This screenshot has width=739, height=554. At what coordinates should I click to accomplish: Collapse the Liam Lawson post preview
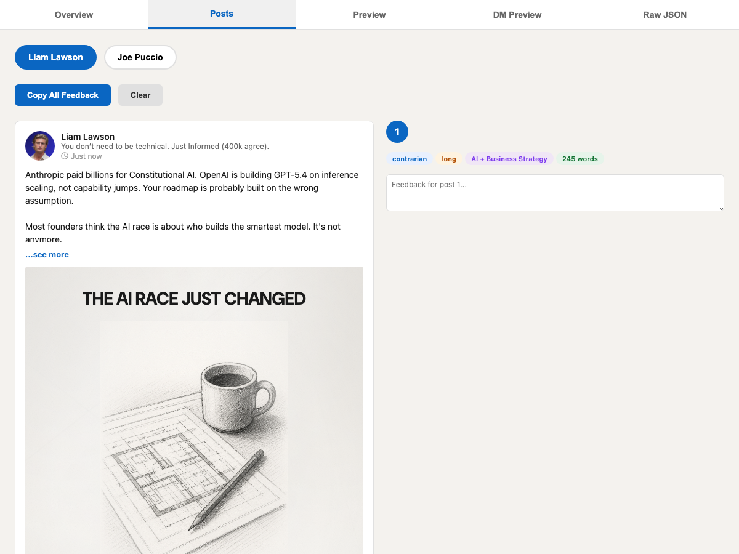(x=47, y=254)
